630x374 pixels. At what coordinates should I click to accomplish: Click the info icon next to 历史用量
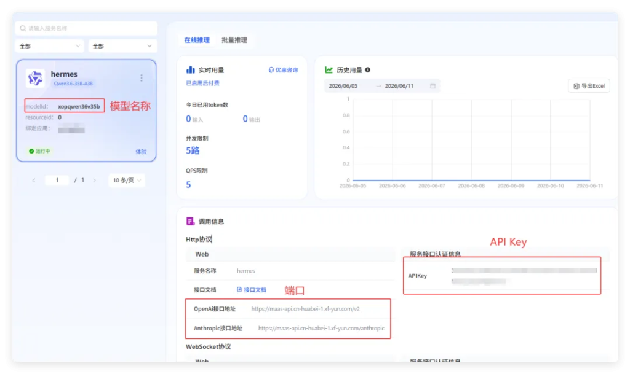367,70
